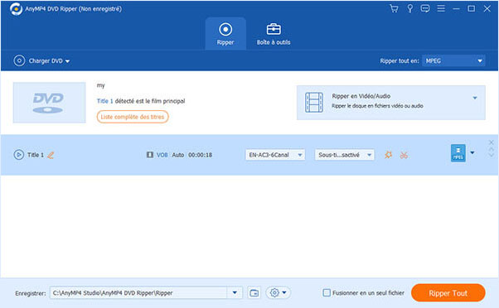Screen dimensions: 499x308
Task: Open the shopping cart purchase icon
Action: click(394, 8)
